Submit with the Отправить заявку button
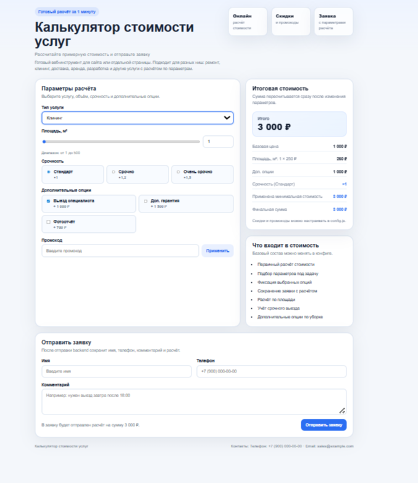The image size is (418, 483). tap(324, 425)
